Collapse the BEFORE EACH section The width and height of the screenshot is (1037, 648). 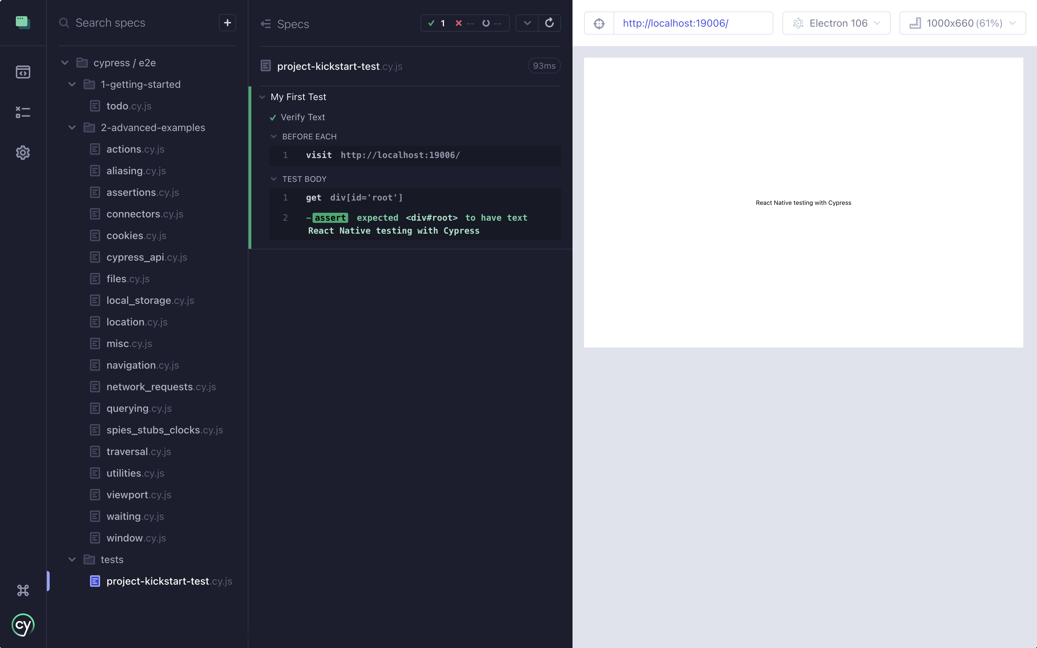(x=274, y=137)
